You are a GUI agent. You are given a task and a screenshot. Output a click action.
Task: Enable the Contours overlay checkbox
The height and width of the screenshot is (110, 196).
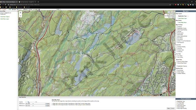pyautogui.click(x=177, y=27)
